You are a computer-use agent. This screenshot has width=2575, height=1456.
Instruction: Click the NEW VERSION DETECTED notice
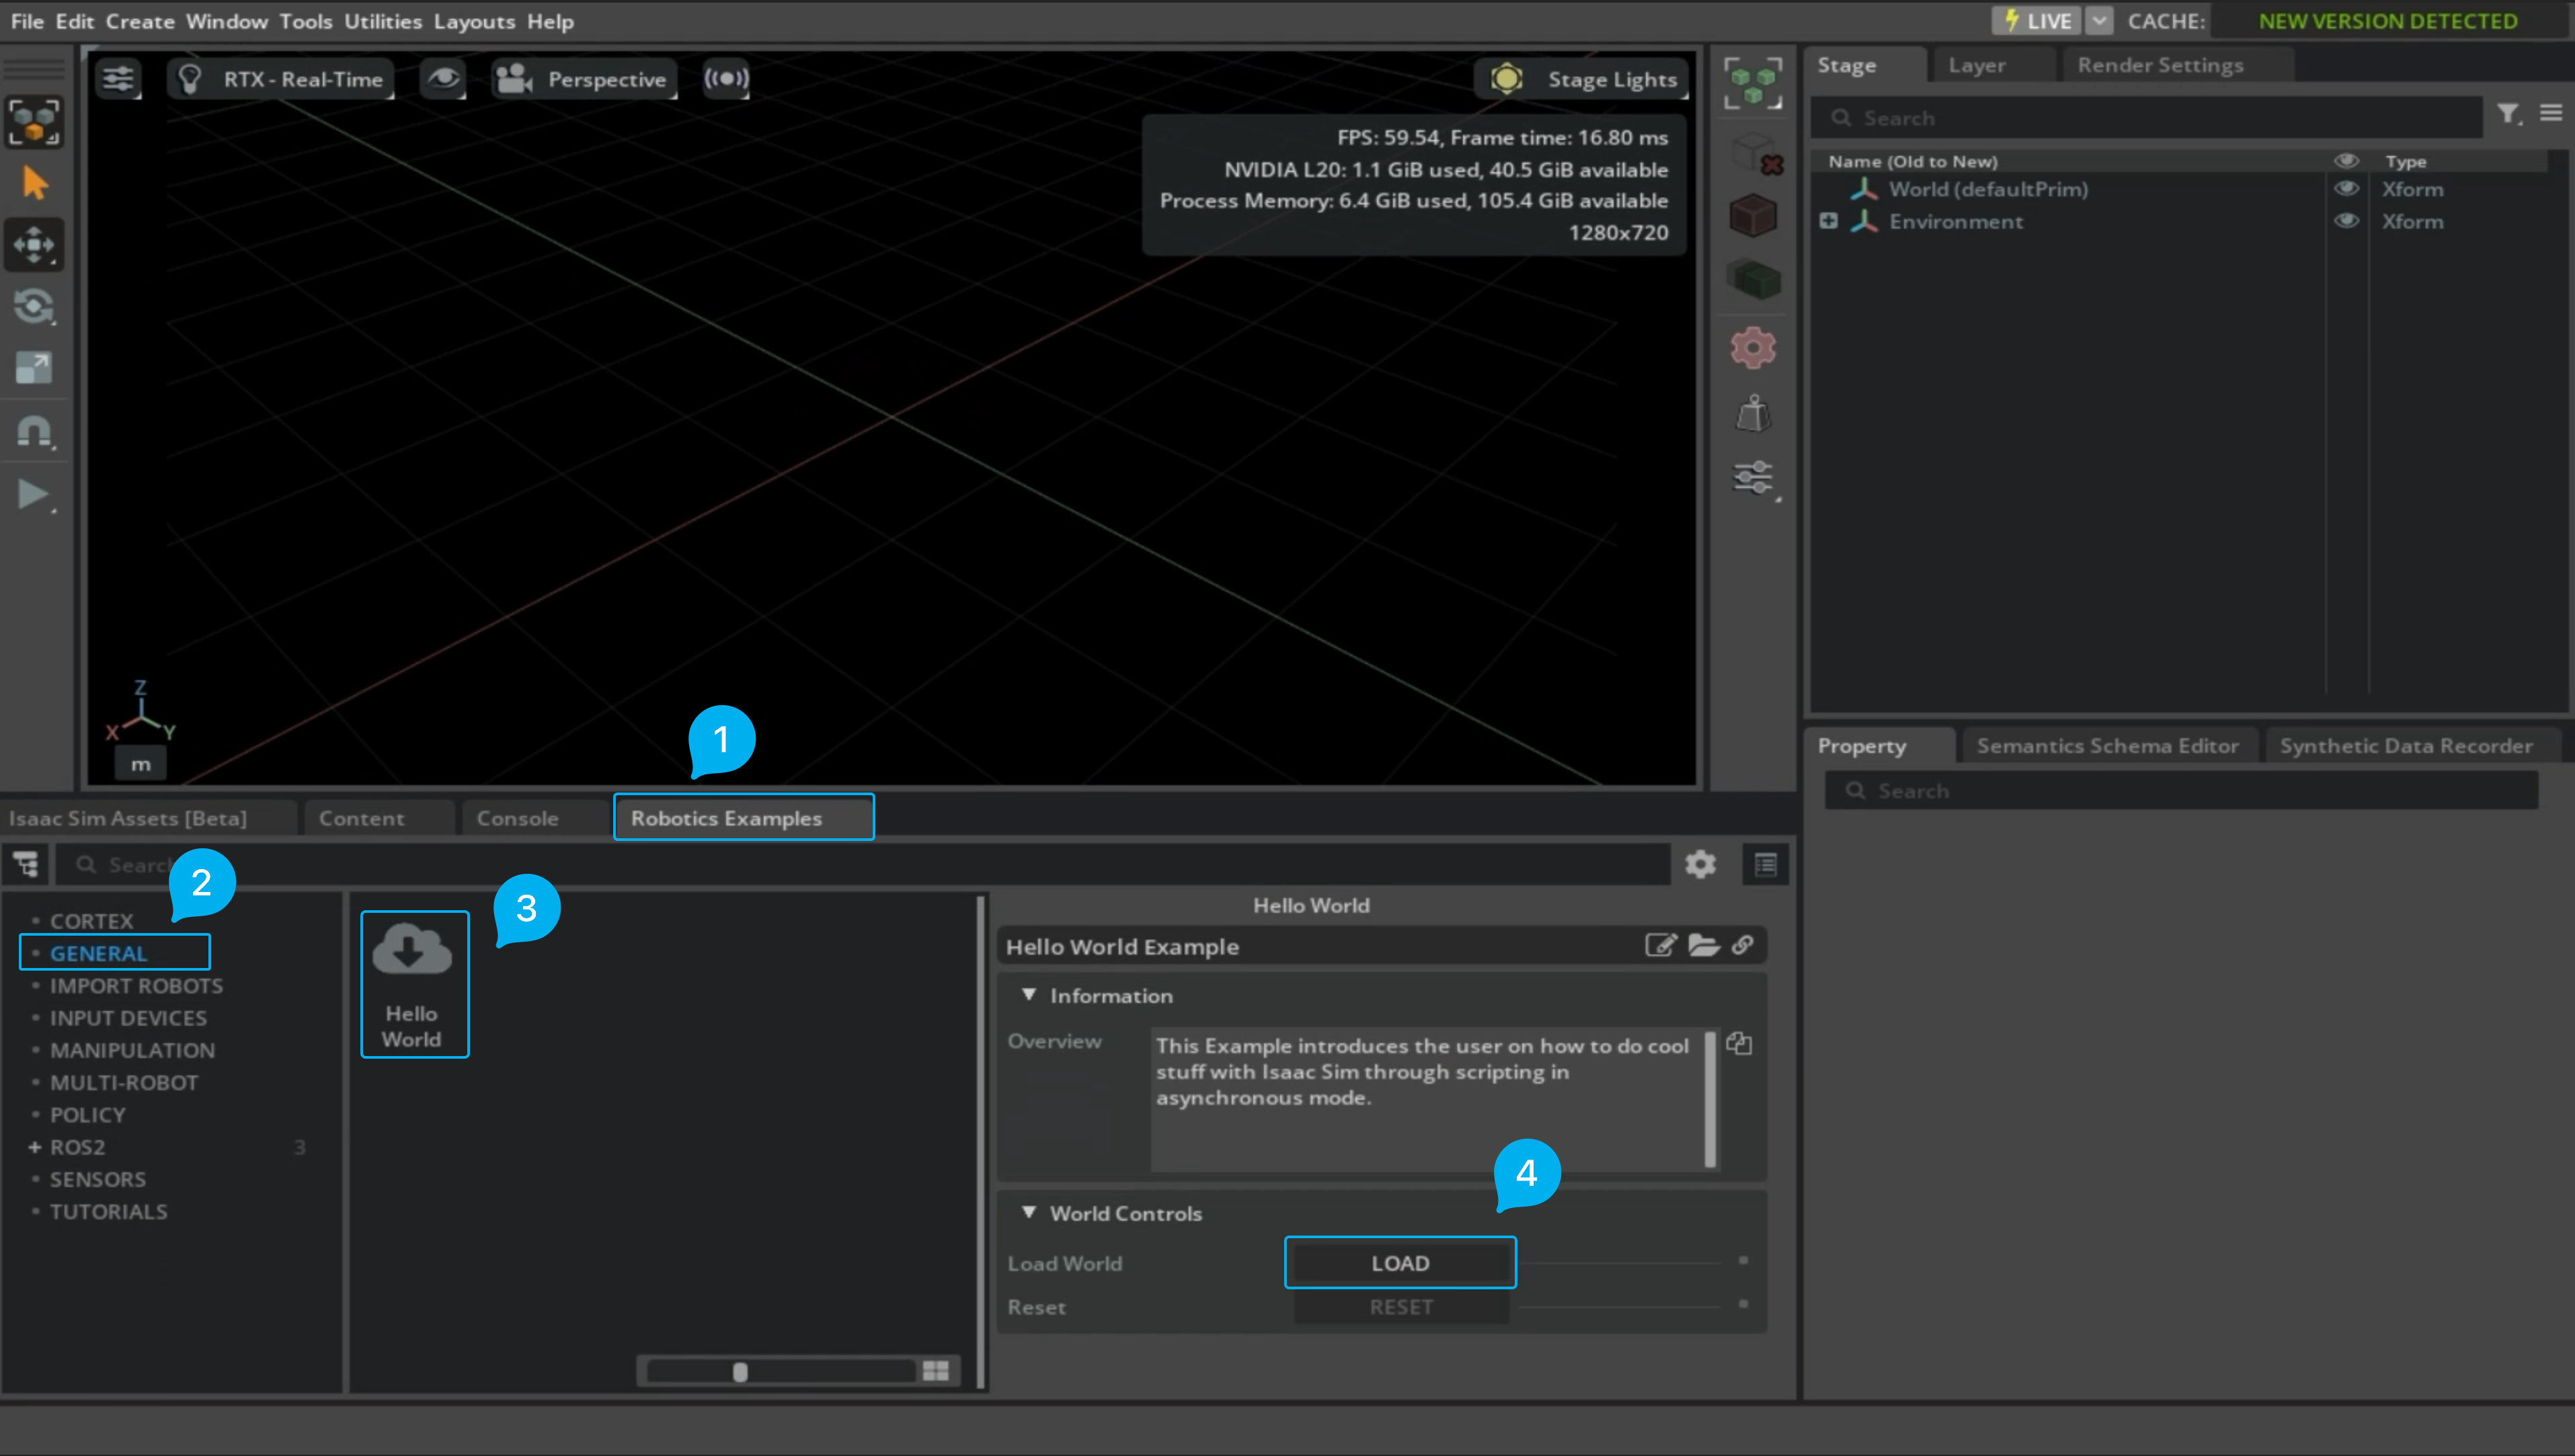click(x=2387, y=21)
